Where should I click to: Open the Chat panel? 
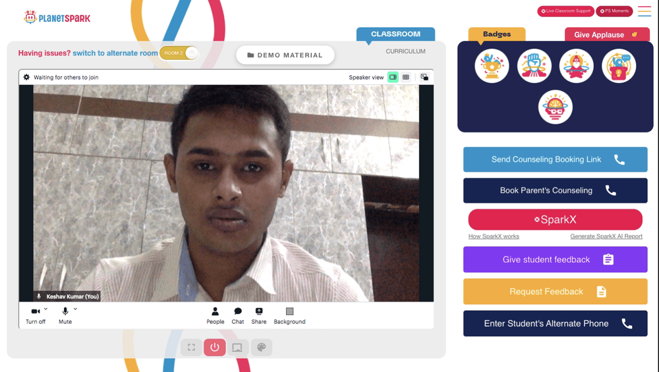coord(238,315)
